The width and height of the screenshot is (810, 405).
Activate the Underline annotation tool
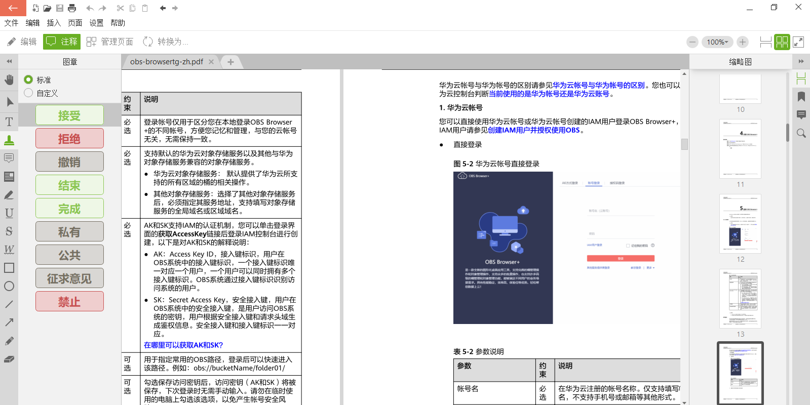tap(9, 213)
